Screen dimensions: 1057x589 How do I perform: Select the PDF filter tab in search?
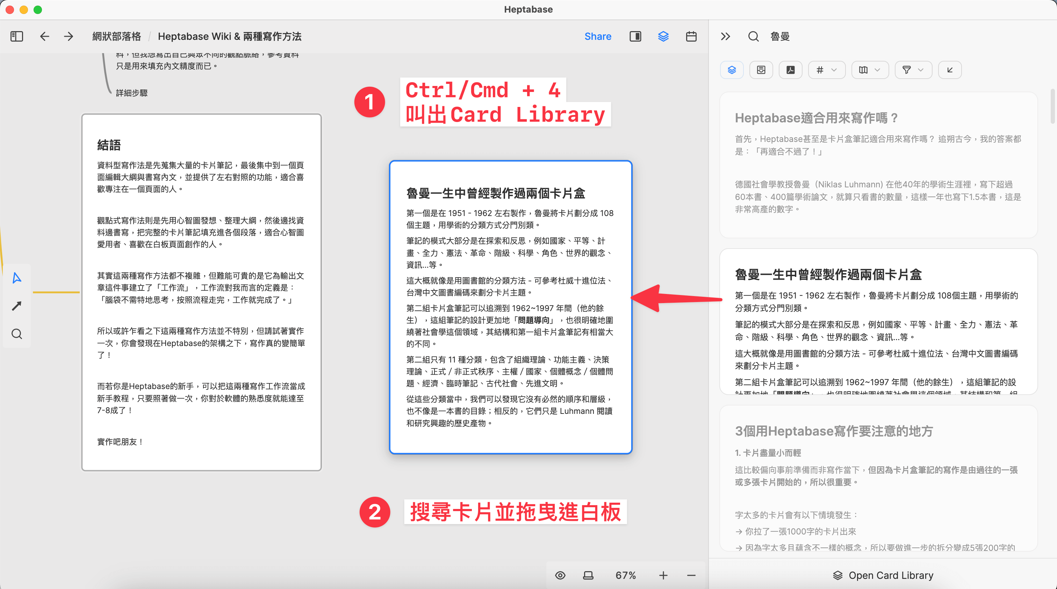[x=790, y=70]
